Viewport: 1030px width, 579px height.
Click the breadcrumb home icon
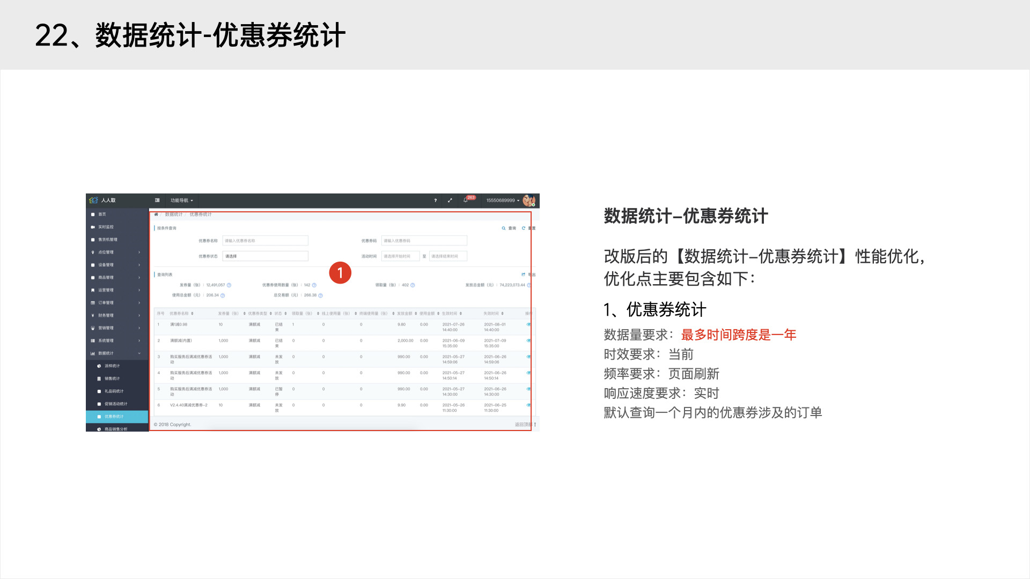tap(156, 214)
